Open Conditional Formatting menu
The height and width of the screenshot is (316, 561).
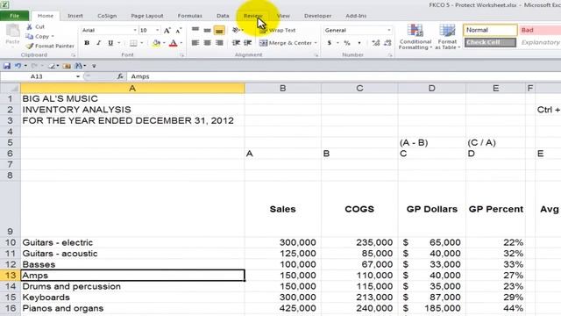coord(415,37)
